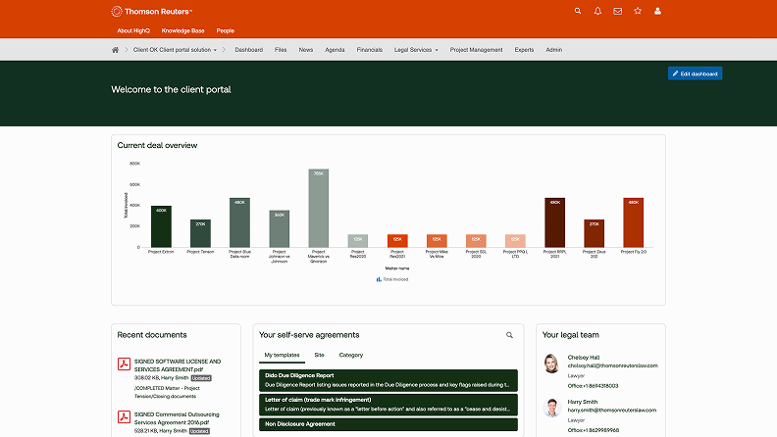Open the user profile icon
Screen dimensions: 777x437
point(657,11)
